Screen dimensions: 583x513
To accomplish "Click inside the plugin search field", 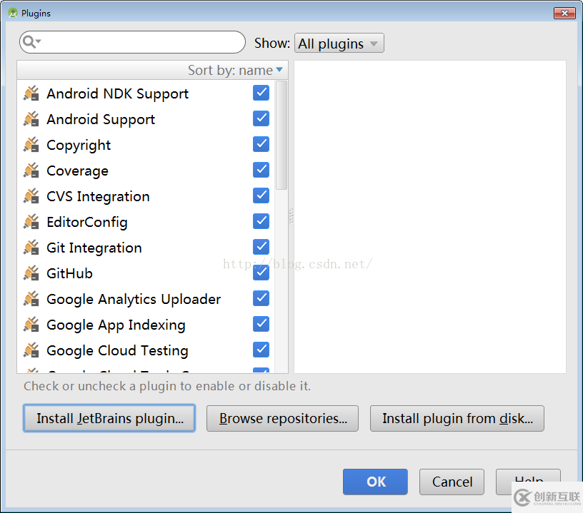I will (143, 42).
